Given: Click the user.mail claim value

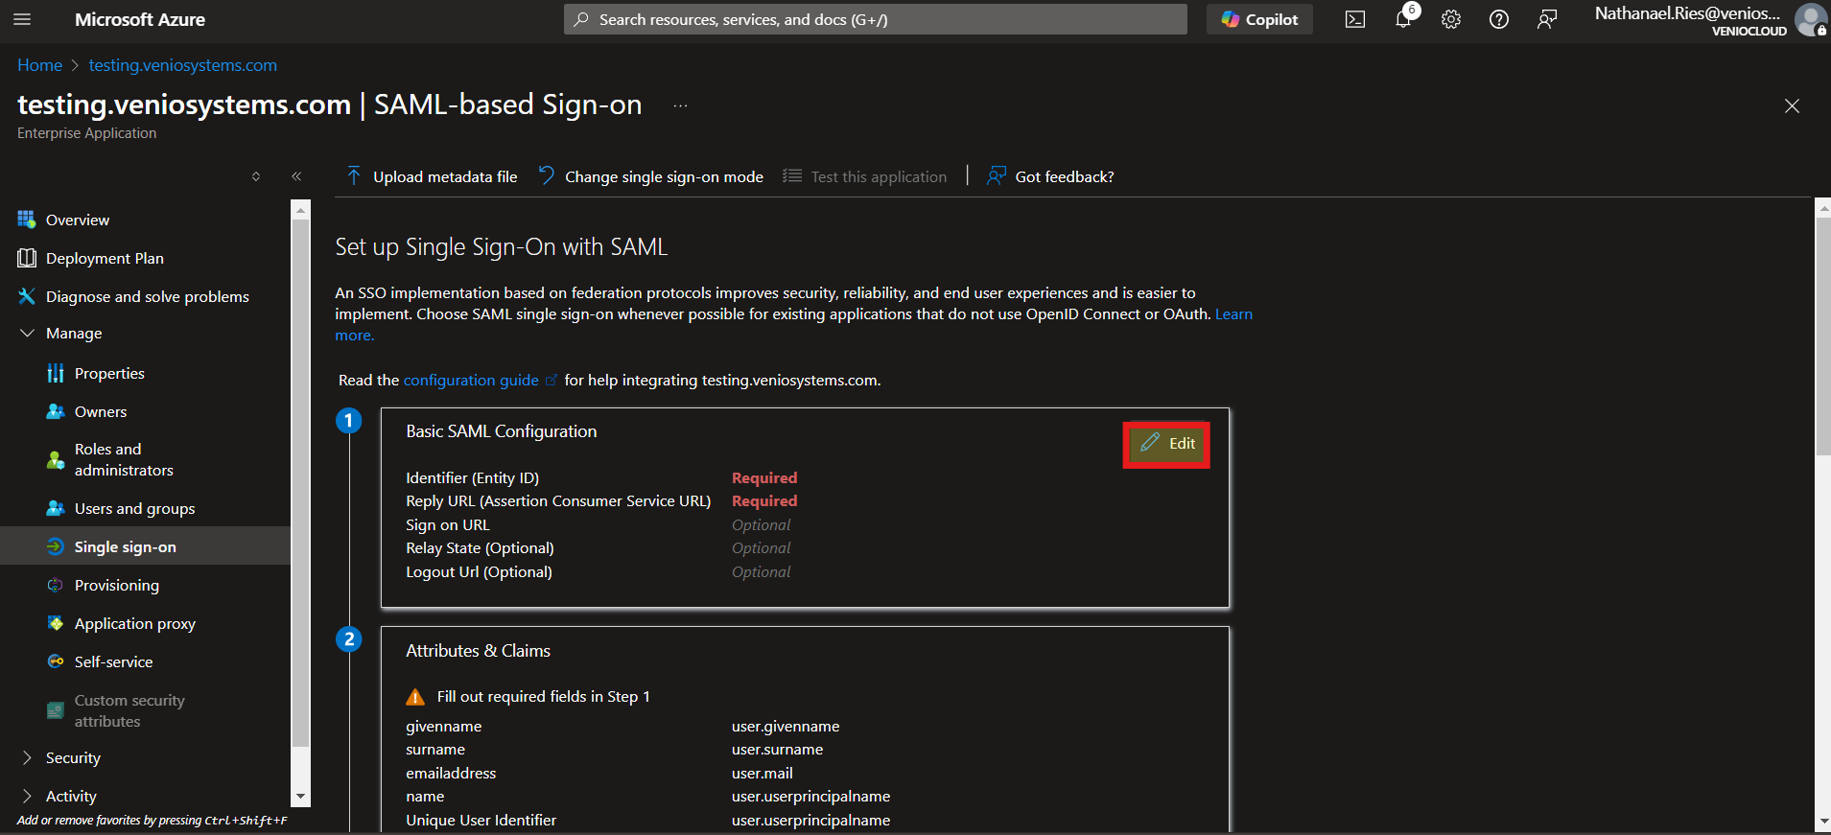Looking at the screenshot, I should (763, 773).
